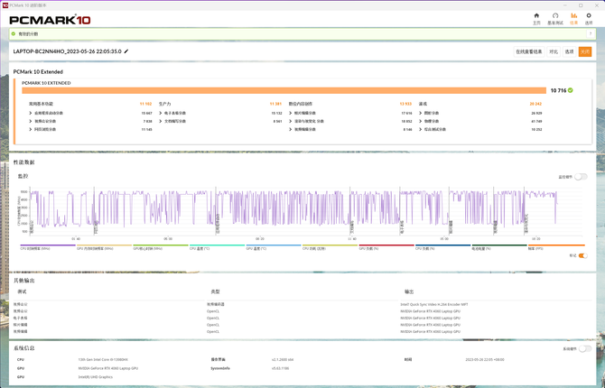Open the Benchmarks (基准测试) gauge tab
This screenshot has height=388, width=605.
click(555, 19)
